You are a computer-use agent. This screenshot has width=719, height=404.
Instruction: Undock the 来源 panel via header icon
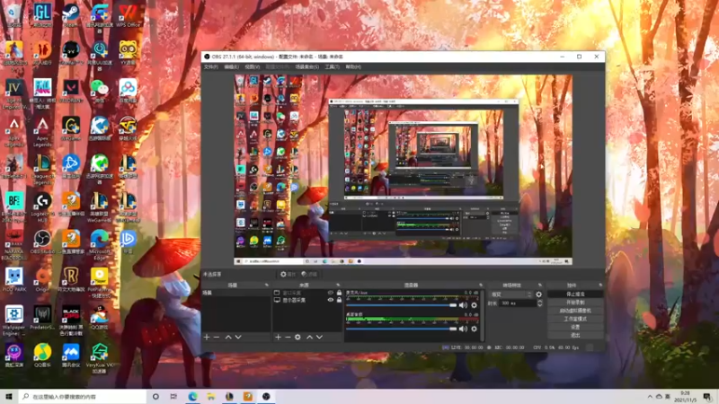coord(338,285)
